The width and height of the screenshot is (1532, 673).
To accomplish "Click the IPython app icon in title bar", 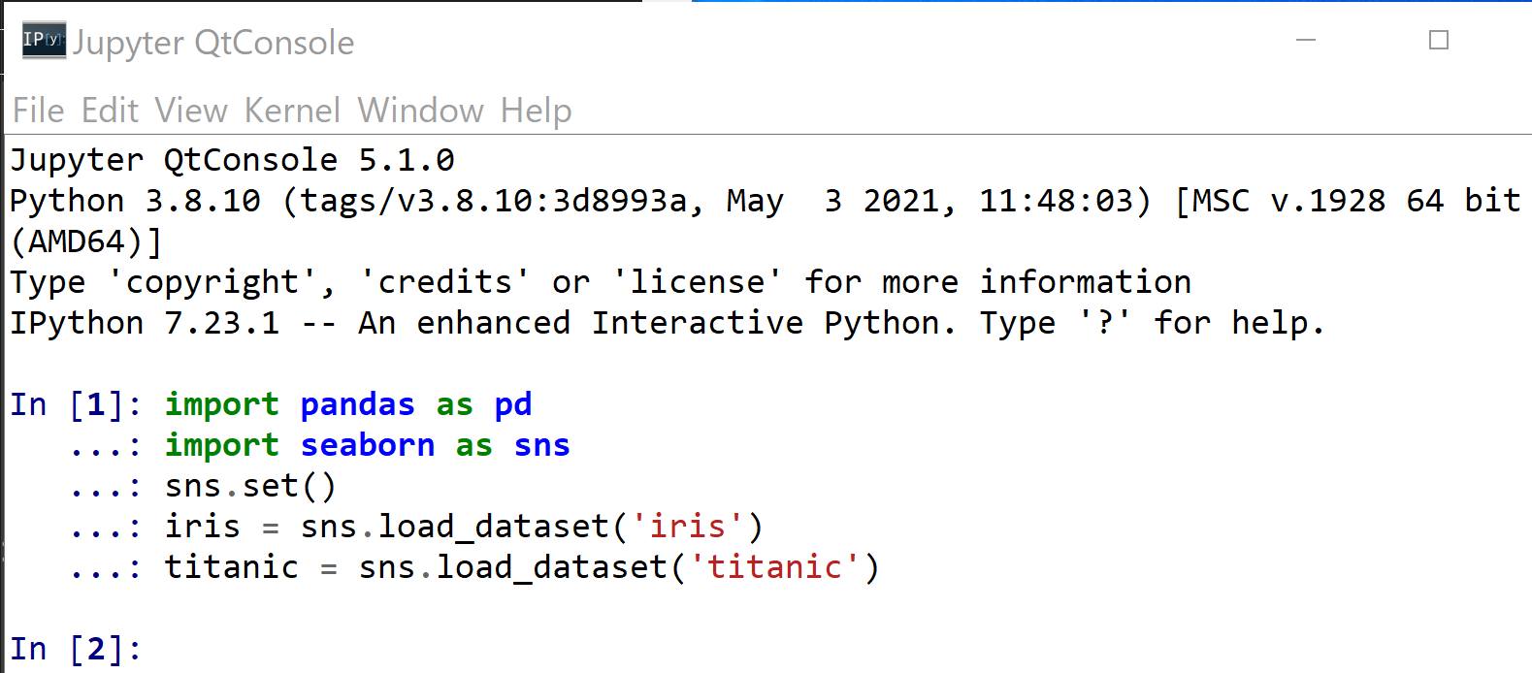I will tap(44, 41).
